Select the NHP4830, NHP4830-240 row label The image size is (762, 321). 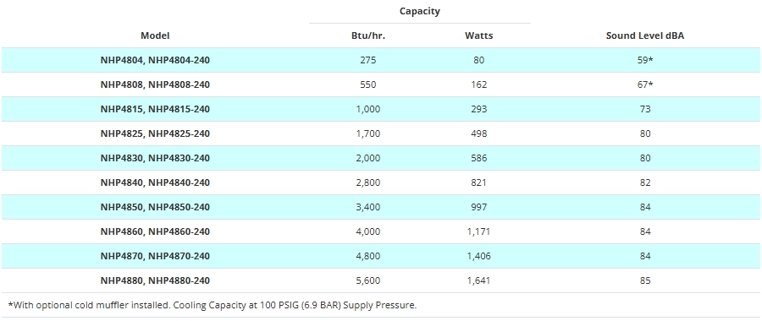pyautogui.click(x=155, y=158)
